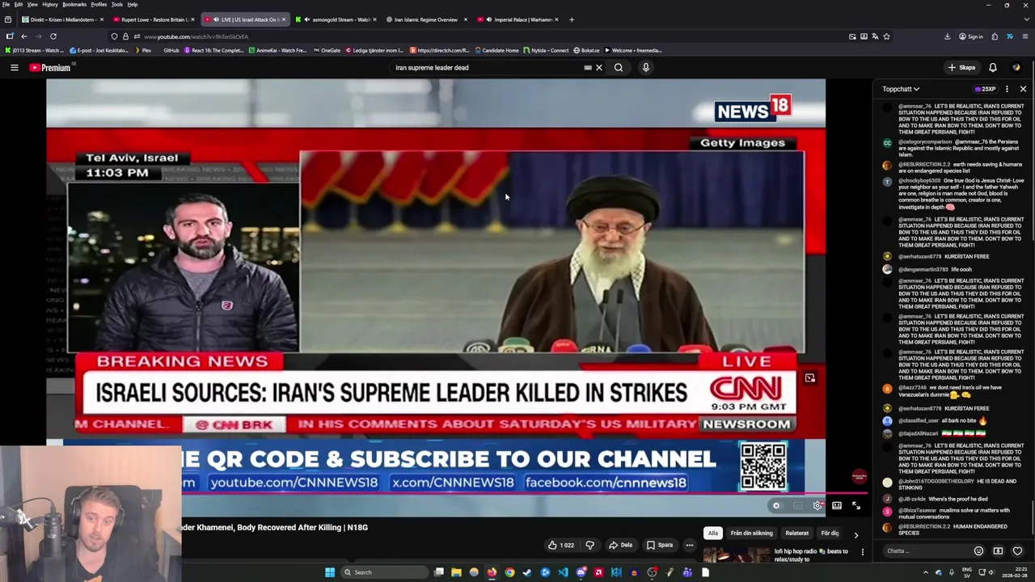Click the browser Sign in button

pyautogui.click(x=970, y=36)
